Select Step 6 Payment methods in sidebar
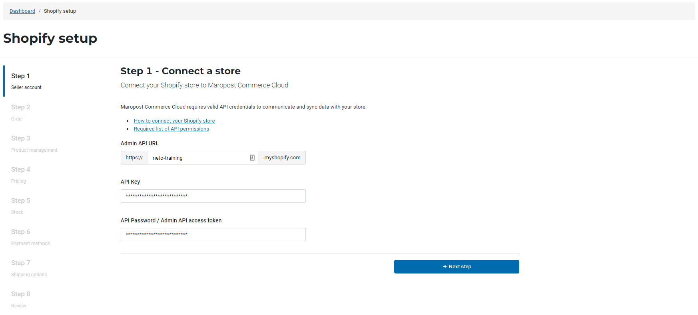 click(x=30, y=237)
